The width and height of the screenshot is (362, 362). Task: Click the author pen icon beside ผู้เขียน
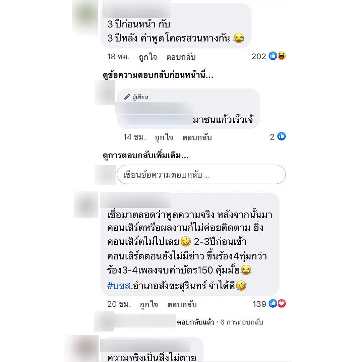[127, 97]
